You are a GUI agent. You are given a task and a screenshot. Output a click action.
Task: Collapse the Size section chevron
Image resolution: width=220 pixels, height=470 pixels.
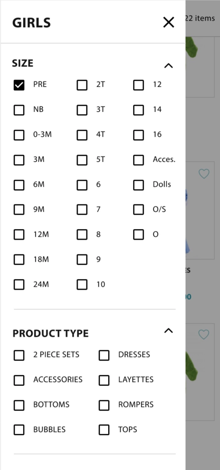[x=168, y=65]
